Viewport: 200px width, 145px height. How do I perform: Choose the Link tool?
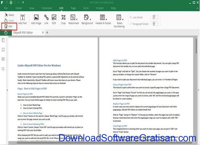pos(46,19)
